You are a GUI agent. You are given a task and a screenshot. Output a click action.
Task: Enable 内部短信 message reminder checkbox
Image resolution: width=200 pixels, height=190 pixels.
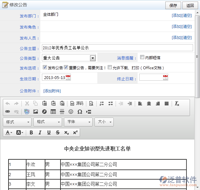[x=142, y=58]
